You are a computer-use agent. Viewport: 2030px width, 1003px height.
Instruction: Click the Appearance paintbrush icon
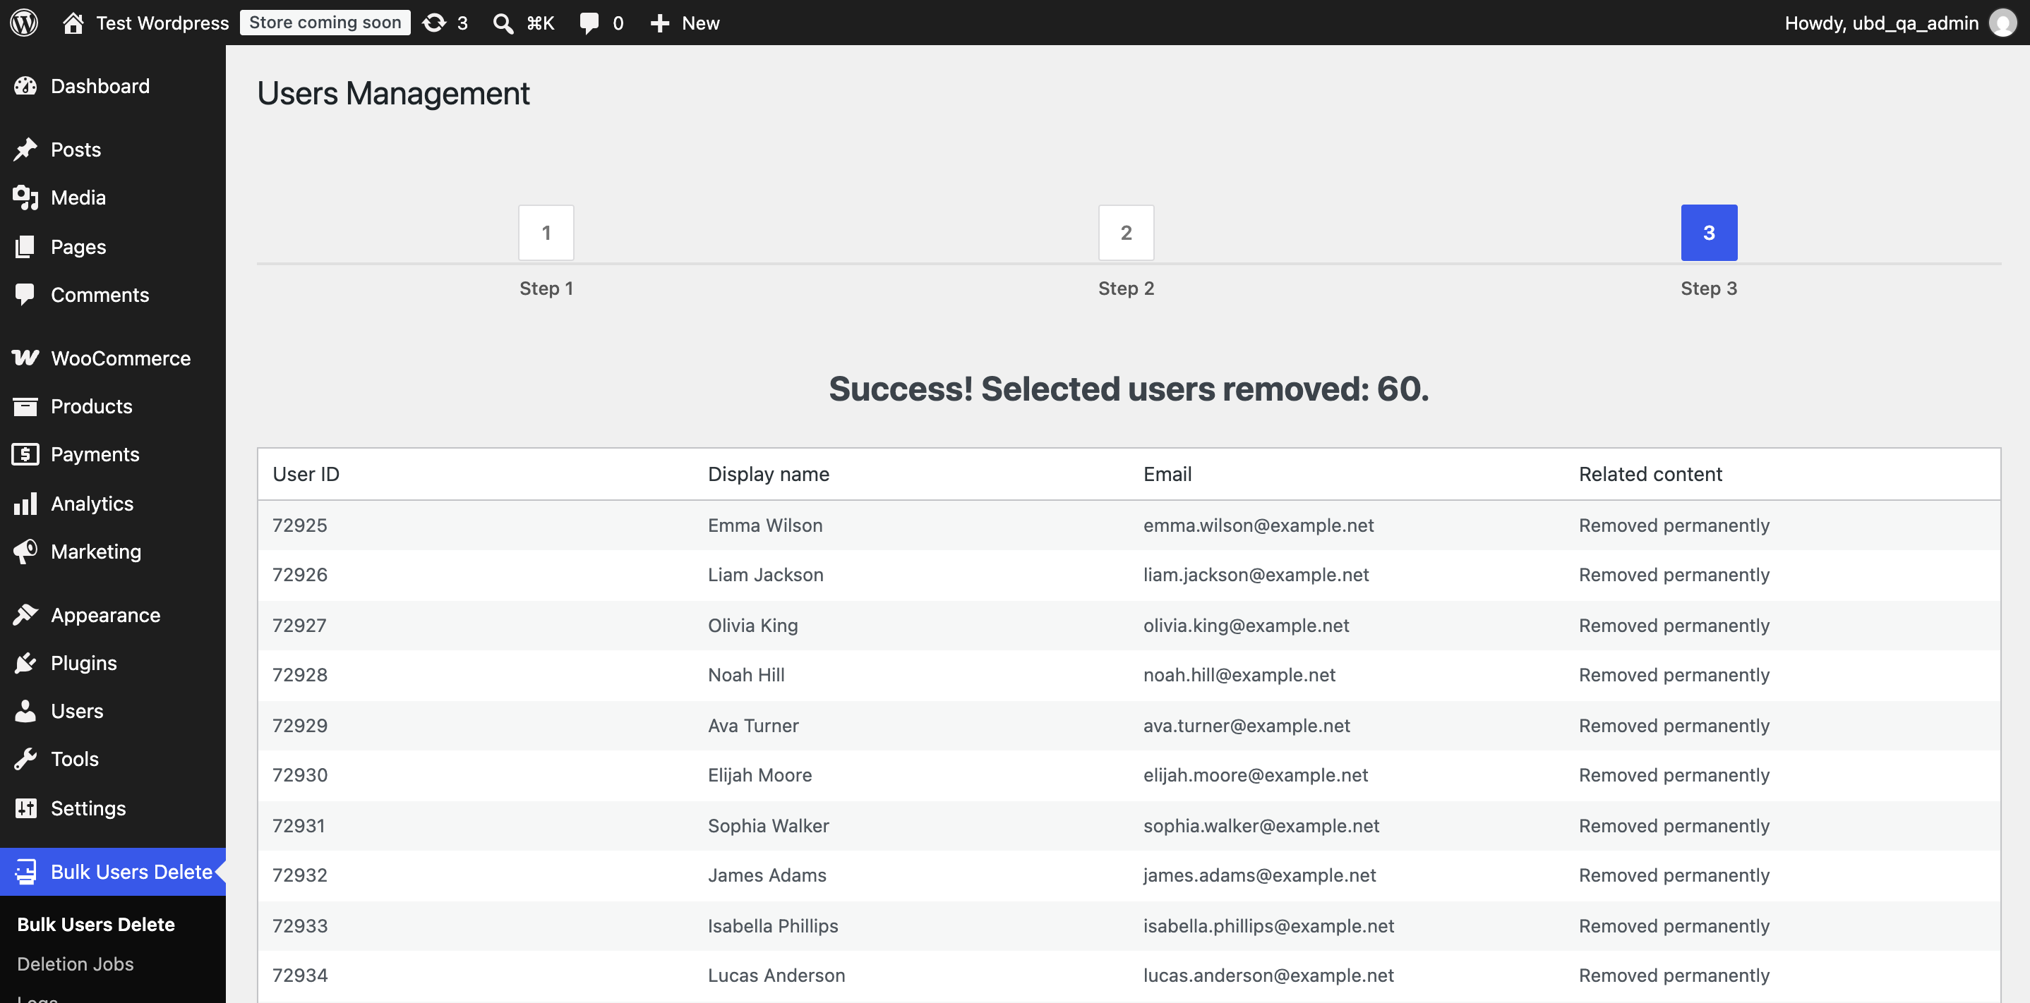point(25,615)
